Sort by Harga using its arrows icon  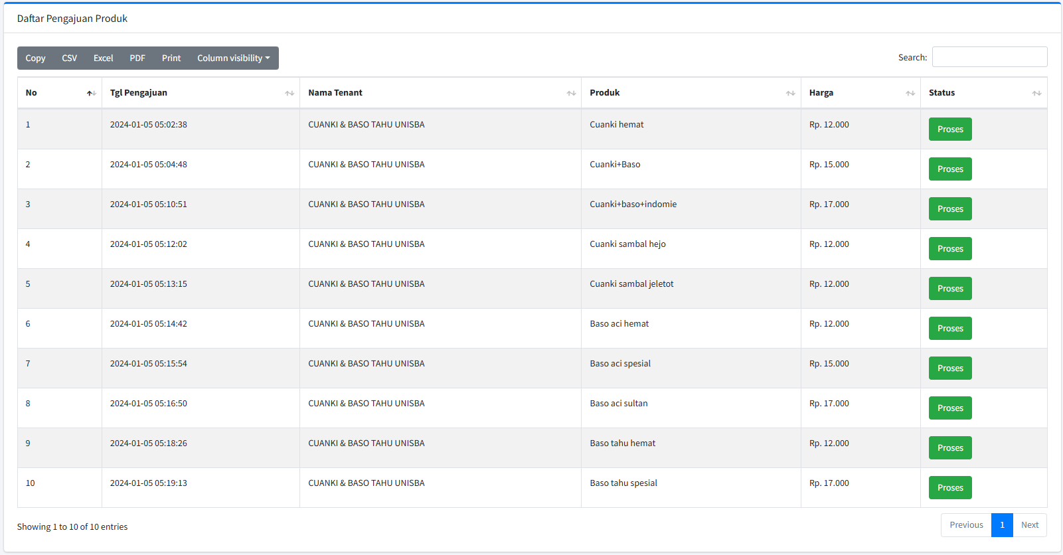click(x=910, y=94)
